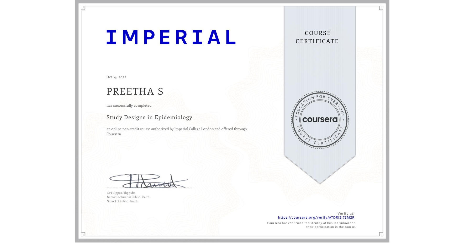
Task: Click the Verify at label
Action: pyautogui.click(x=345, y=213)
